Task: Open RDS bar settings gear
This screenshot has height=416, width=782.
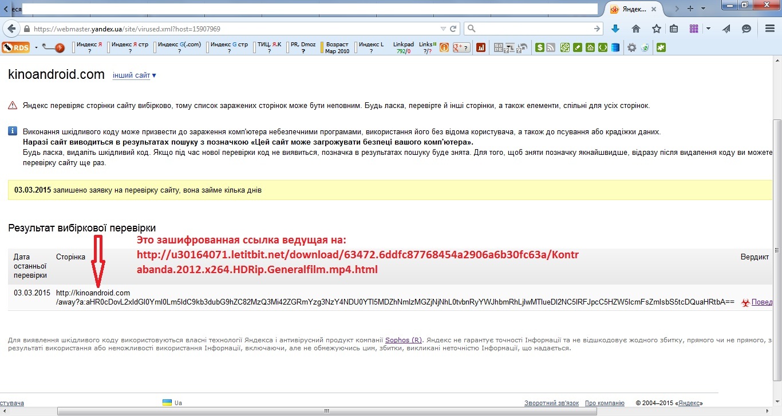Action: 632,48
